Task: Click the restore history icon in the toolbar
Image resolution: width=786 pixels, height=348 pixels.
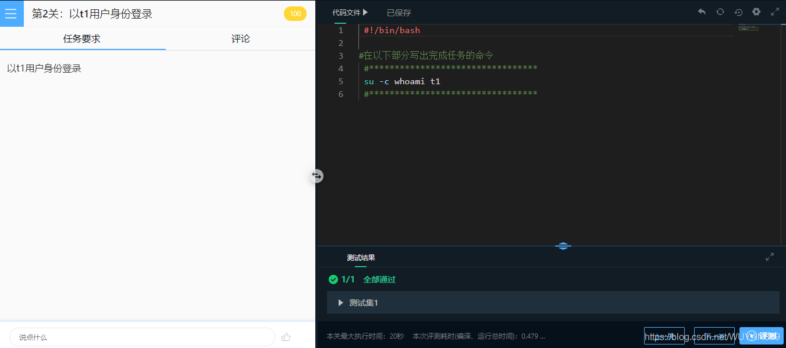Action: coord(738,12)
